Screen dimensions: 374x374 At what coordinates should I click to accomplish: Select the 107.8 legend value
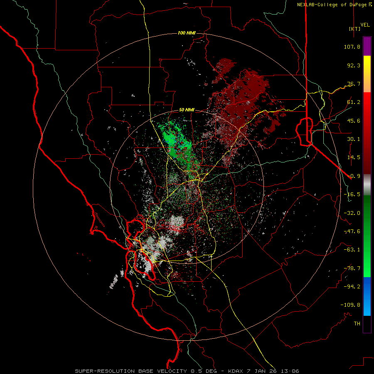pyautogui.click(x=352, y=47)
